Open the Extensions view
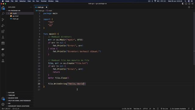This screenshot has width=195, height=110. pos(3,31)
